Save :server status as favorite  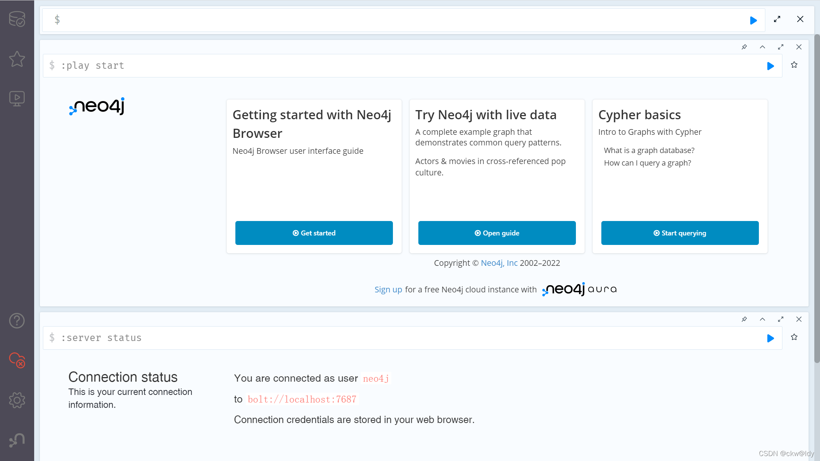click(x=794, y=337)
